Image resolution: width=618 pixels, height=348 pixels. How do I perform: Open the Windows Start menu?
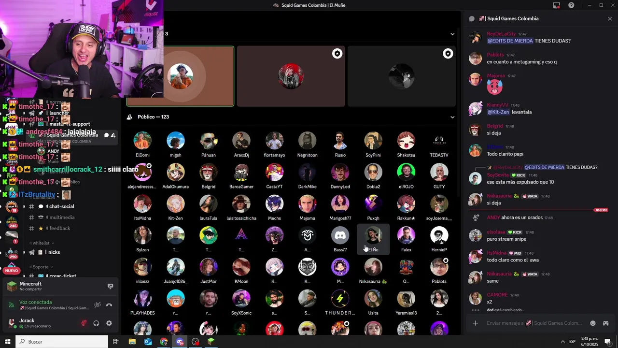click(x=8, y=342)
